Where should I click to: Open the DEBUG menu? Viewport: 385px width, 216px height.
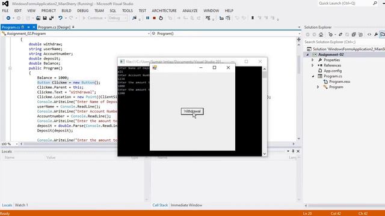(83, 11)
